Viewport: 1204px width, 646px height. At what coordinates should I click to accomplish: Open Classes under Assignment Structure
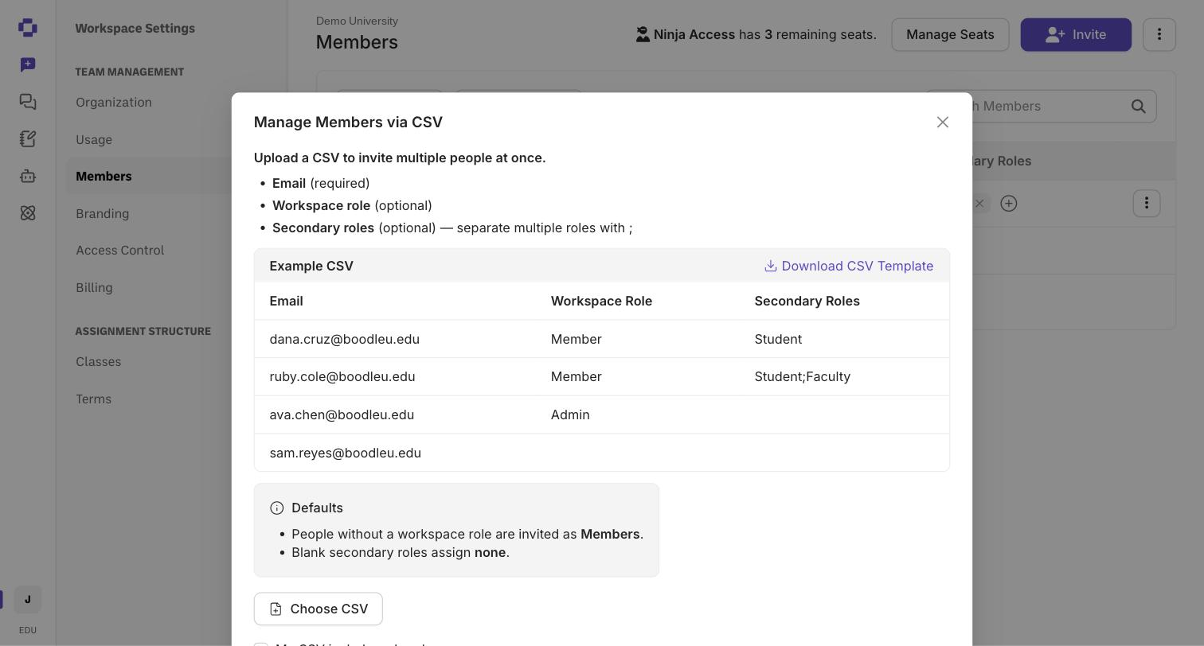pos(99,361)
